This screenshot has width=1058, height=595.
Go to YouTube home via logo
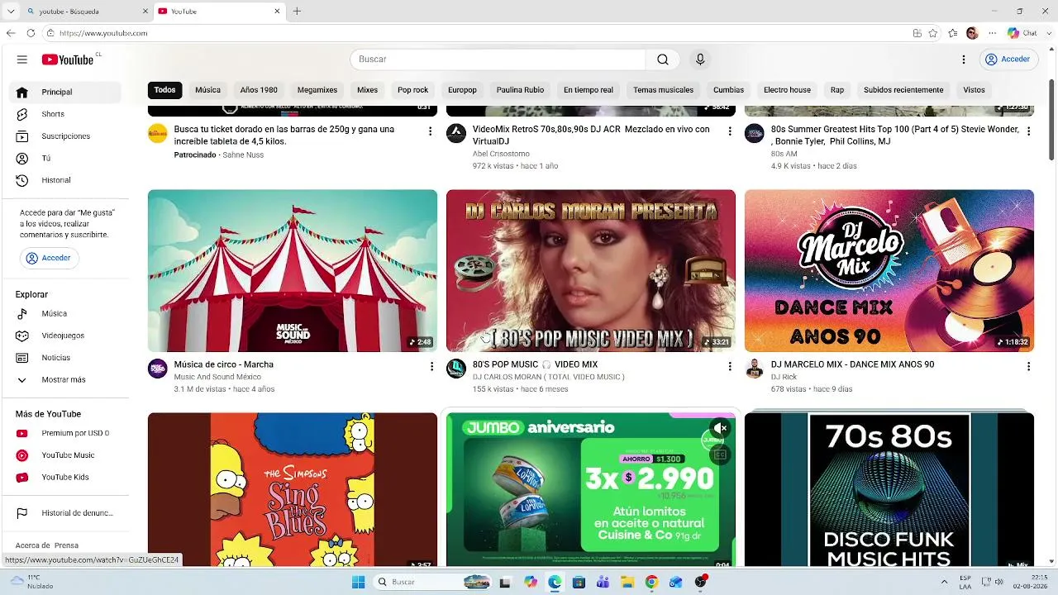pyautogui.click(x=68, y=59)
